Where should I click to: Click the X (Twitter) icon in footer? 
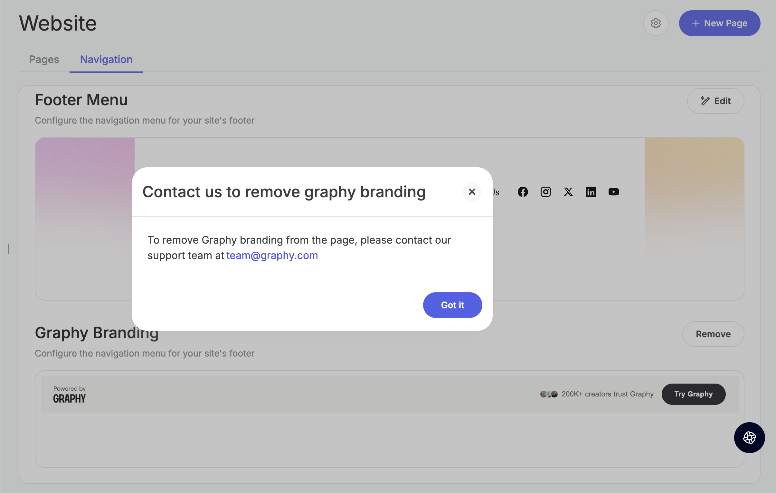(568, 192)
